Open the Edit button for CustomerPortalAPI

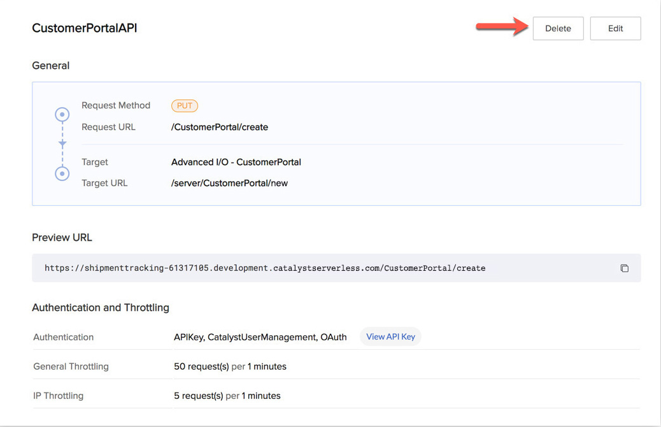tap(615, 29)
